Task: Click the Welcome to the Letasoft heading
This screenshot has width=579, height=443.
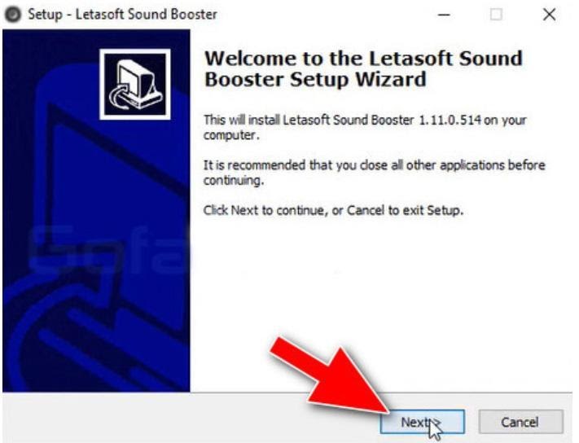Action: [x=363, y=68]
